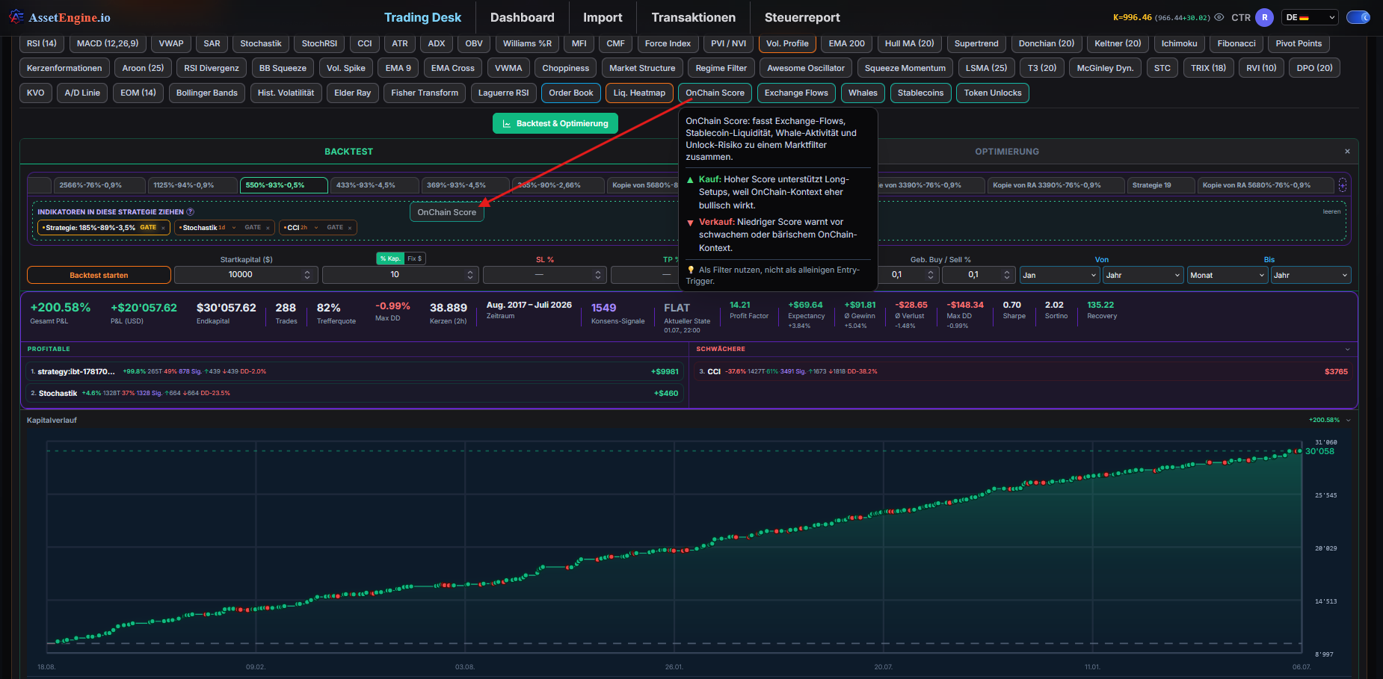Click the K=996.46 balance readout
This screenshot has width=1383, height=679.
click(1132, 17)
